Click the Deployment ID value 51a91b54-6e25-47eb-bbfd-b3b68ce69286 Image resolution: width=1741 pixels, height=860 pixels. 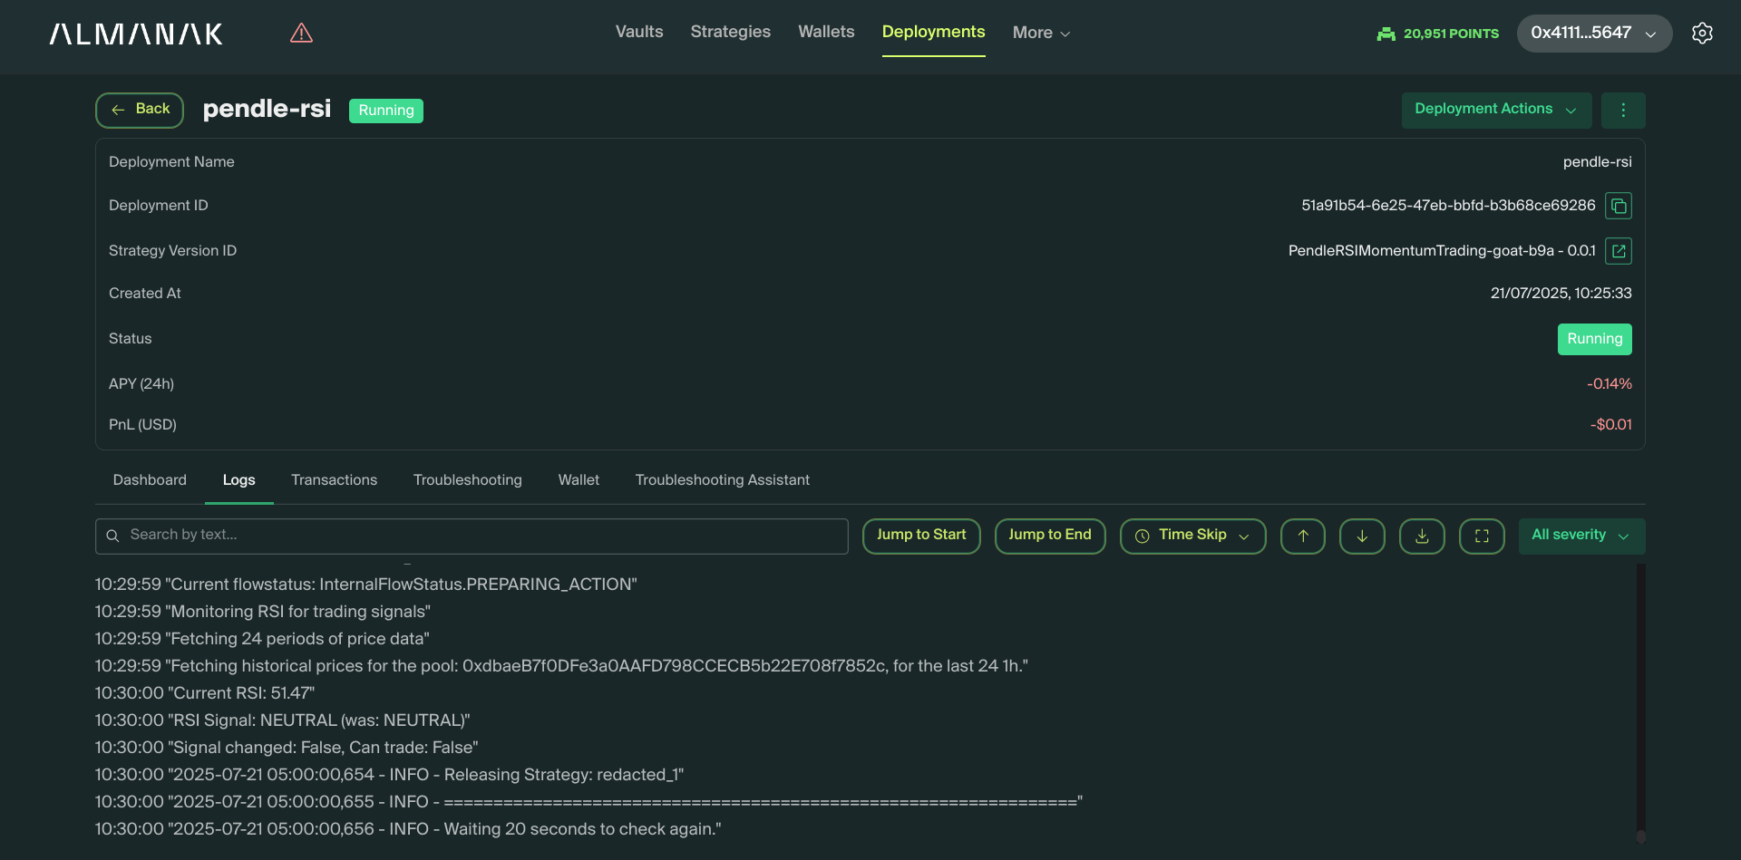pos(1448,206)
